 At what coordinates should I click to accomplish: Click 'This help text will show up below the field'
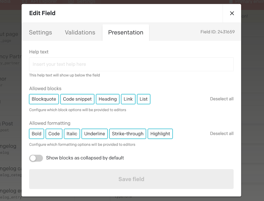pos(64,75)
